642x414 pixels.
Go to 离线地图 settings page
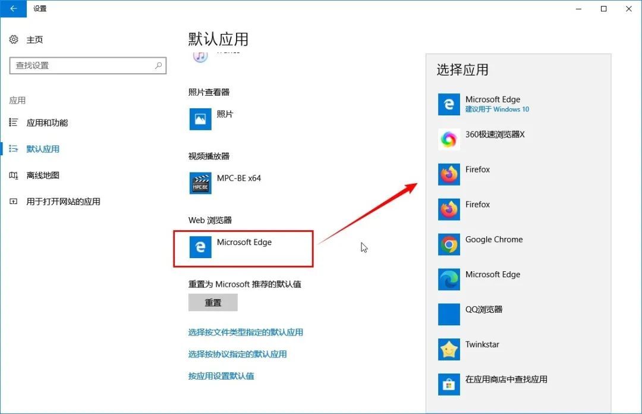tap(43, 175)
